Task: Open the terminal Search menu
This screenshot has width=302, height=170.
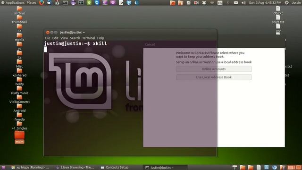Action: pyautogui.click(x=75, y=38)
